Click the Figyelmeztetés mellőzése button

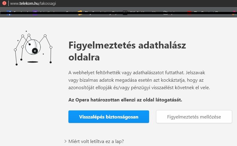pos(194,117)
